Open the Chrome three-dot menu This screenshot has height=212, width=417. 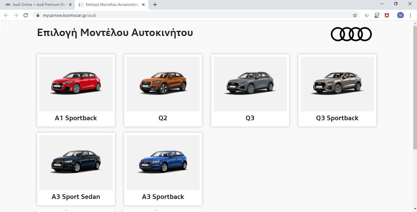pyautogui.click(x=410, y=15)
